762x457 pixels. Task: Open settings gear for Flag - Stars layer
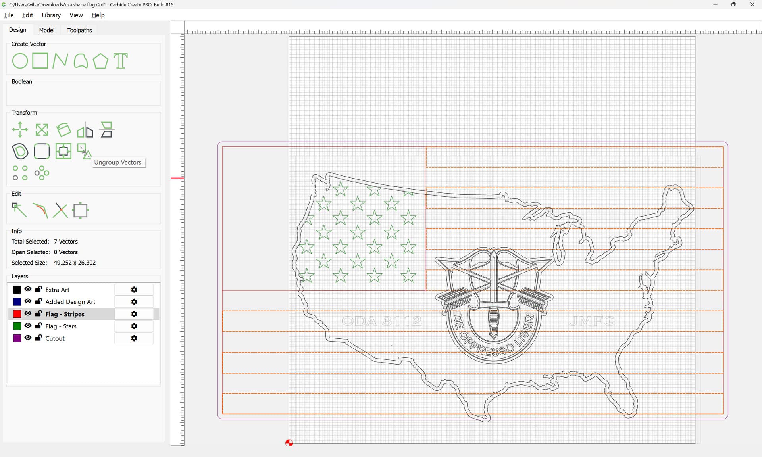(x=134, y=326)
